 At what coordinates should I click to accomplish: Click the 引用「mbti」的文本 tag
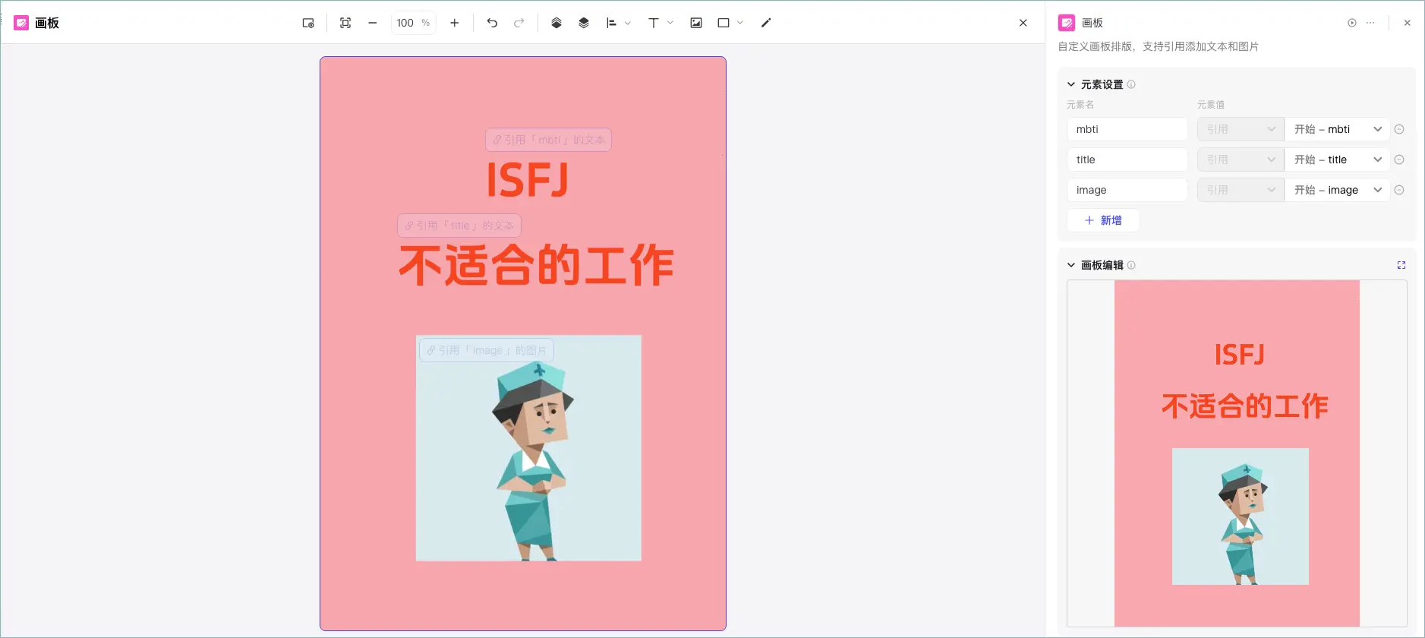point(549,140)
